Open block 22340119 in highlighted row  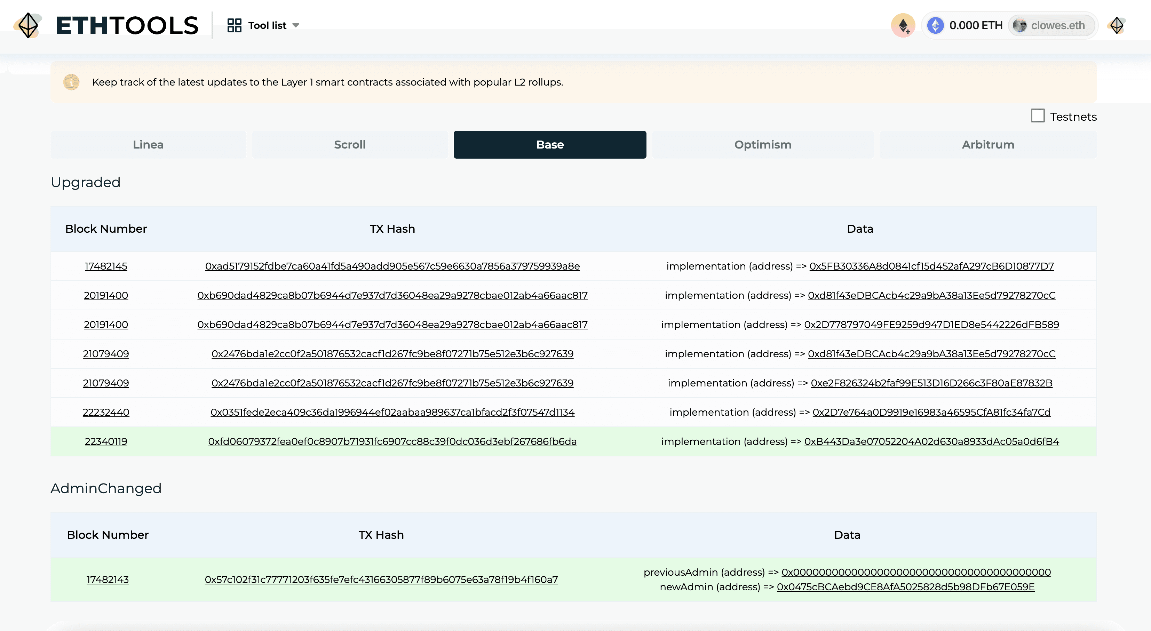106,441
